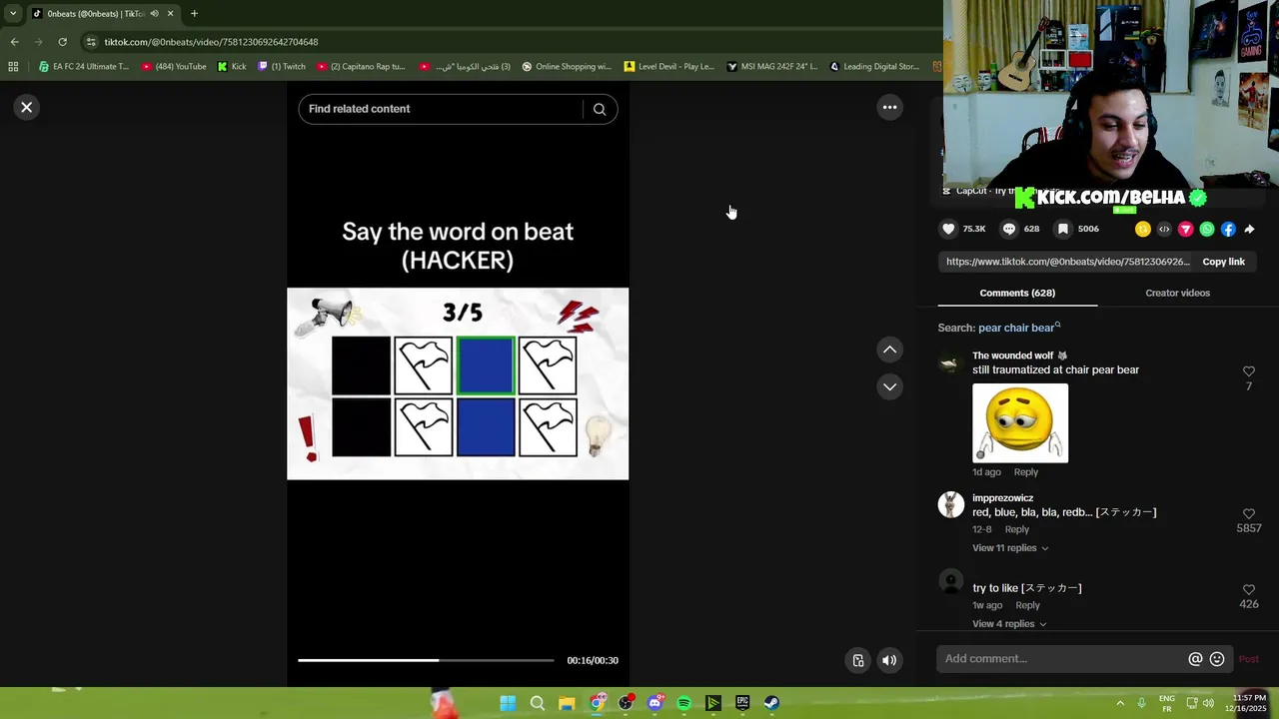This screenshot has height=719, width=1279.
Task: Open MSI MAG 242F bookmark
Action: click(772, 67)
